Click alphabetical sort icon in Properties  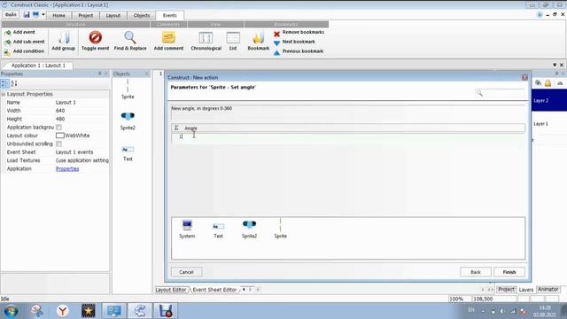[x=14, y=84]
